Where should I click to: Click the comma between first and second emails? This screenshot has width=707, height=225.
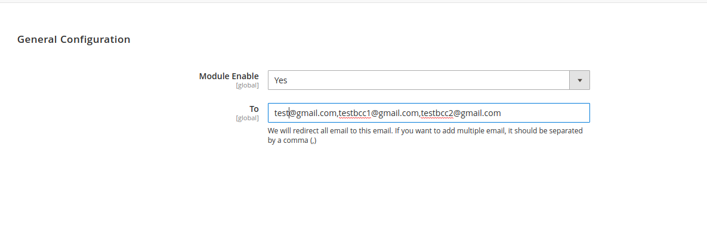(x=338, y=114)
